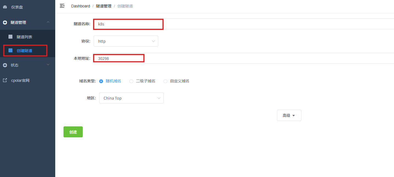Click the 创建隧道 breadcrumb text
Screen dimensions: 394x177
125,6
